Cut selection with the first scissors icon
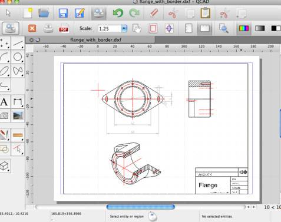This screenshot has height=222, width=281. (173, 14)
